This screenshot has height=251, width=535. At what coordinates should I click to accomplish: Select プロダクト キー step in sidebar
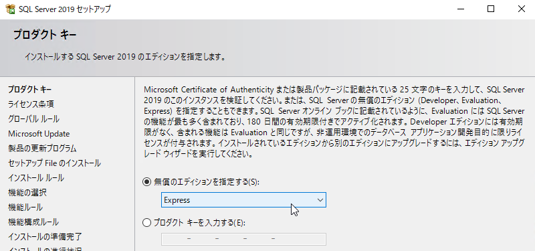30,90
